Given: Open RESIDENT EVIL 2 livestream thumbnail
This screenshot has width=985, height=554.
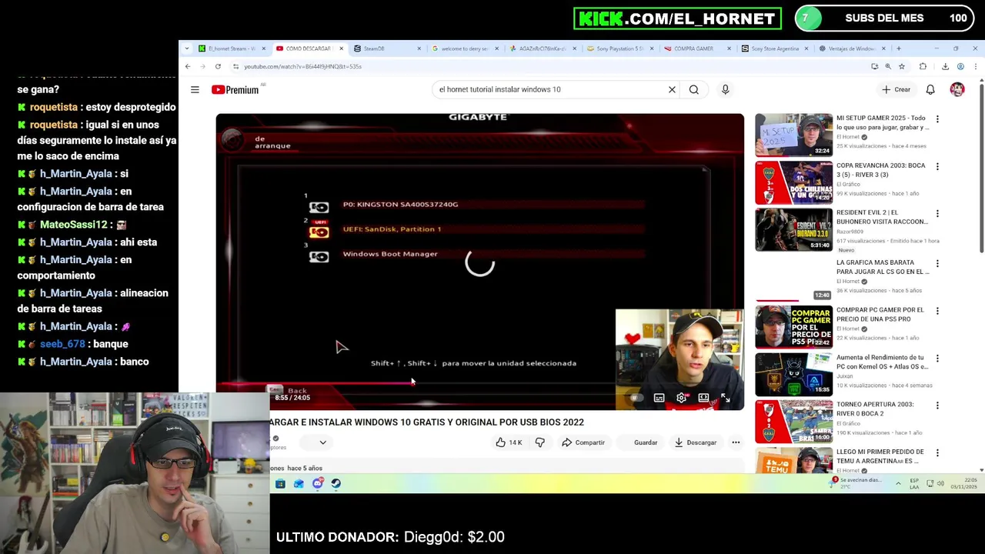Looking at the screenshot, I should pyautogui.click(x=793, y=229).
